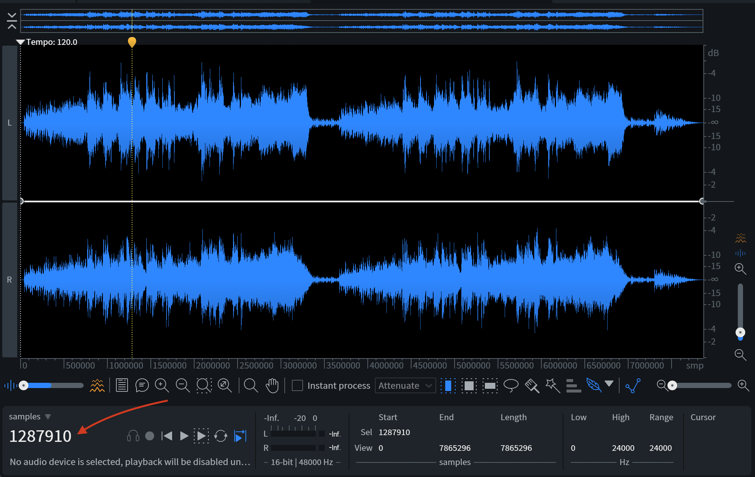Screen dimensions: 755x477
Task: Click the Cursor heading
Action: 703,417
